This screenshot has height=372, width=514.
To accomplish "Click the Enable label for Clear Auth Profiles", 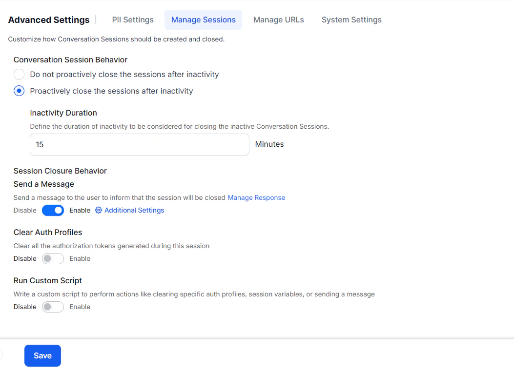I will click(80, 258).
